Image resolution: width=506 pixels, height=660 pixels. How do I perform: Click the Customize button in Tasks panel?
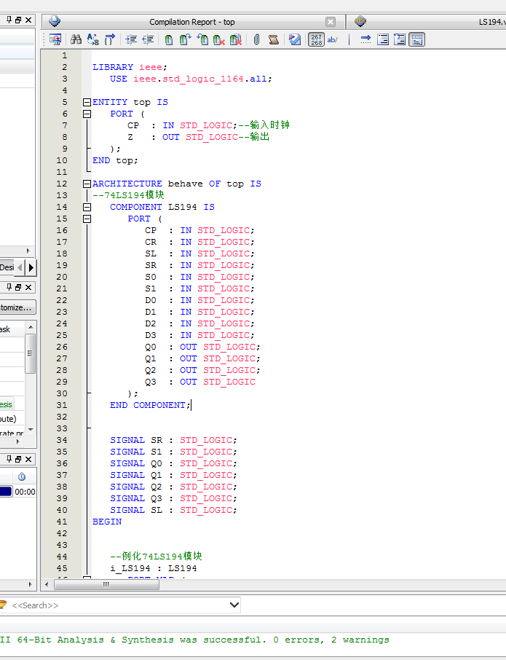[17, 307]
